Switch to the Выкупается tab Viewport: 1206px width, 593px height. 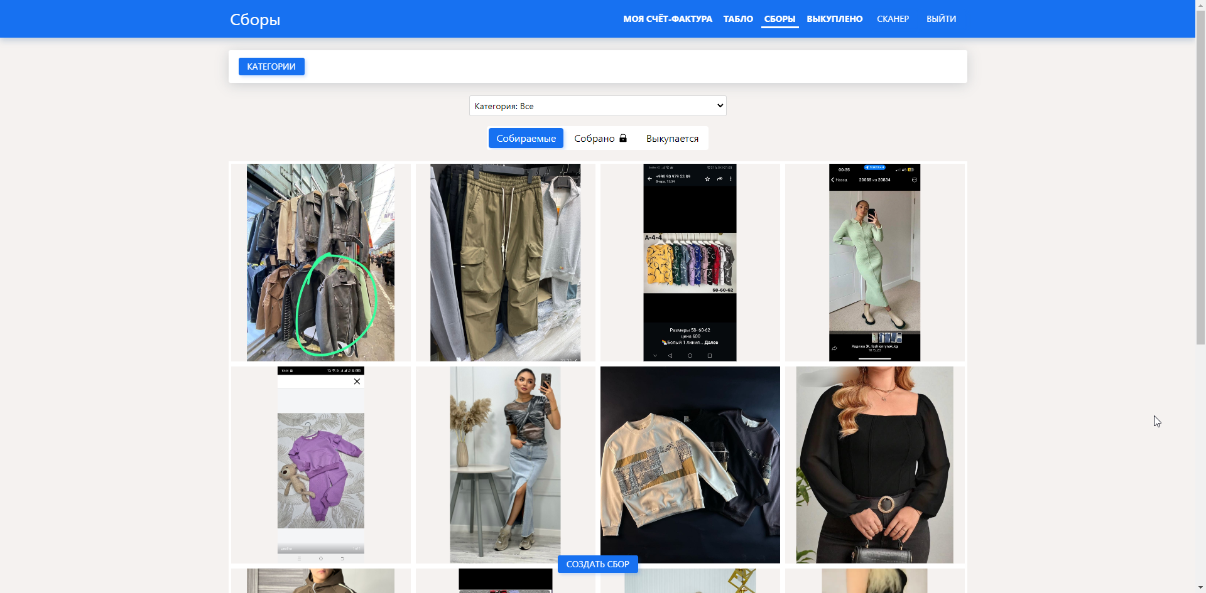pos(672,138)
